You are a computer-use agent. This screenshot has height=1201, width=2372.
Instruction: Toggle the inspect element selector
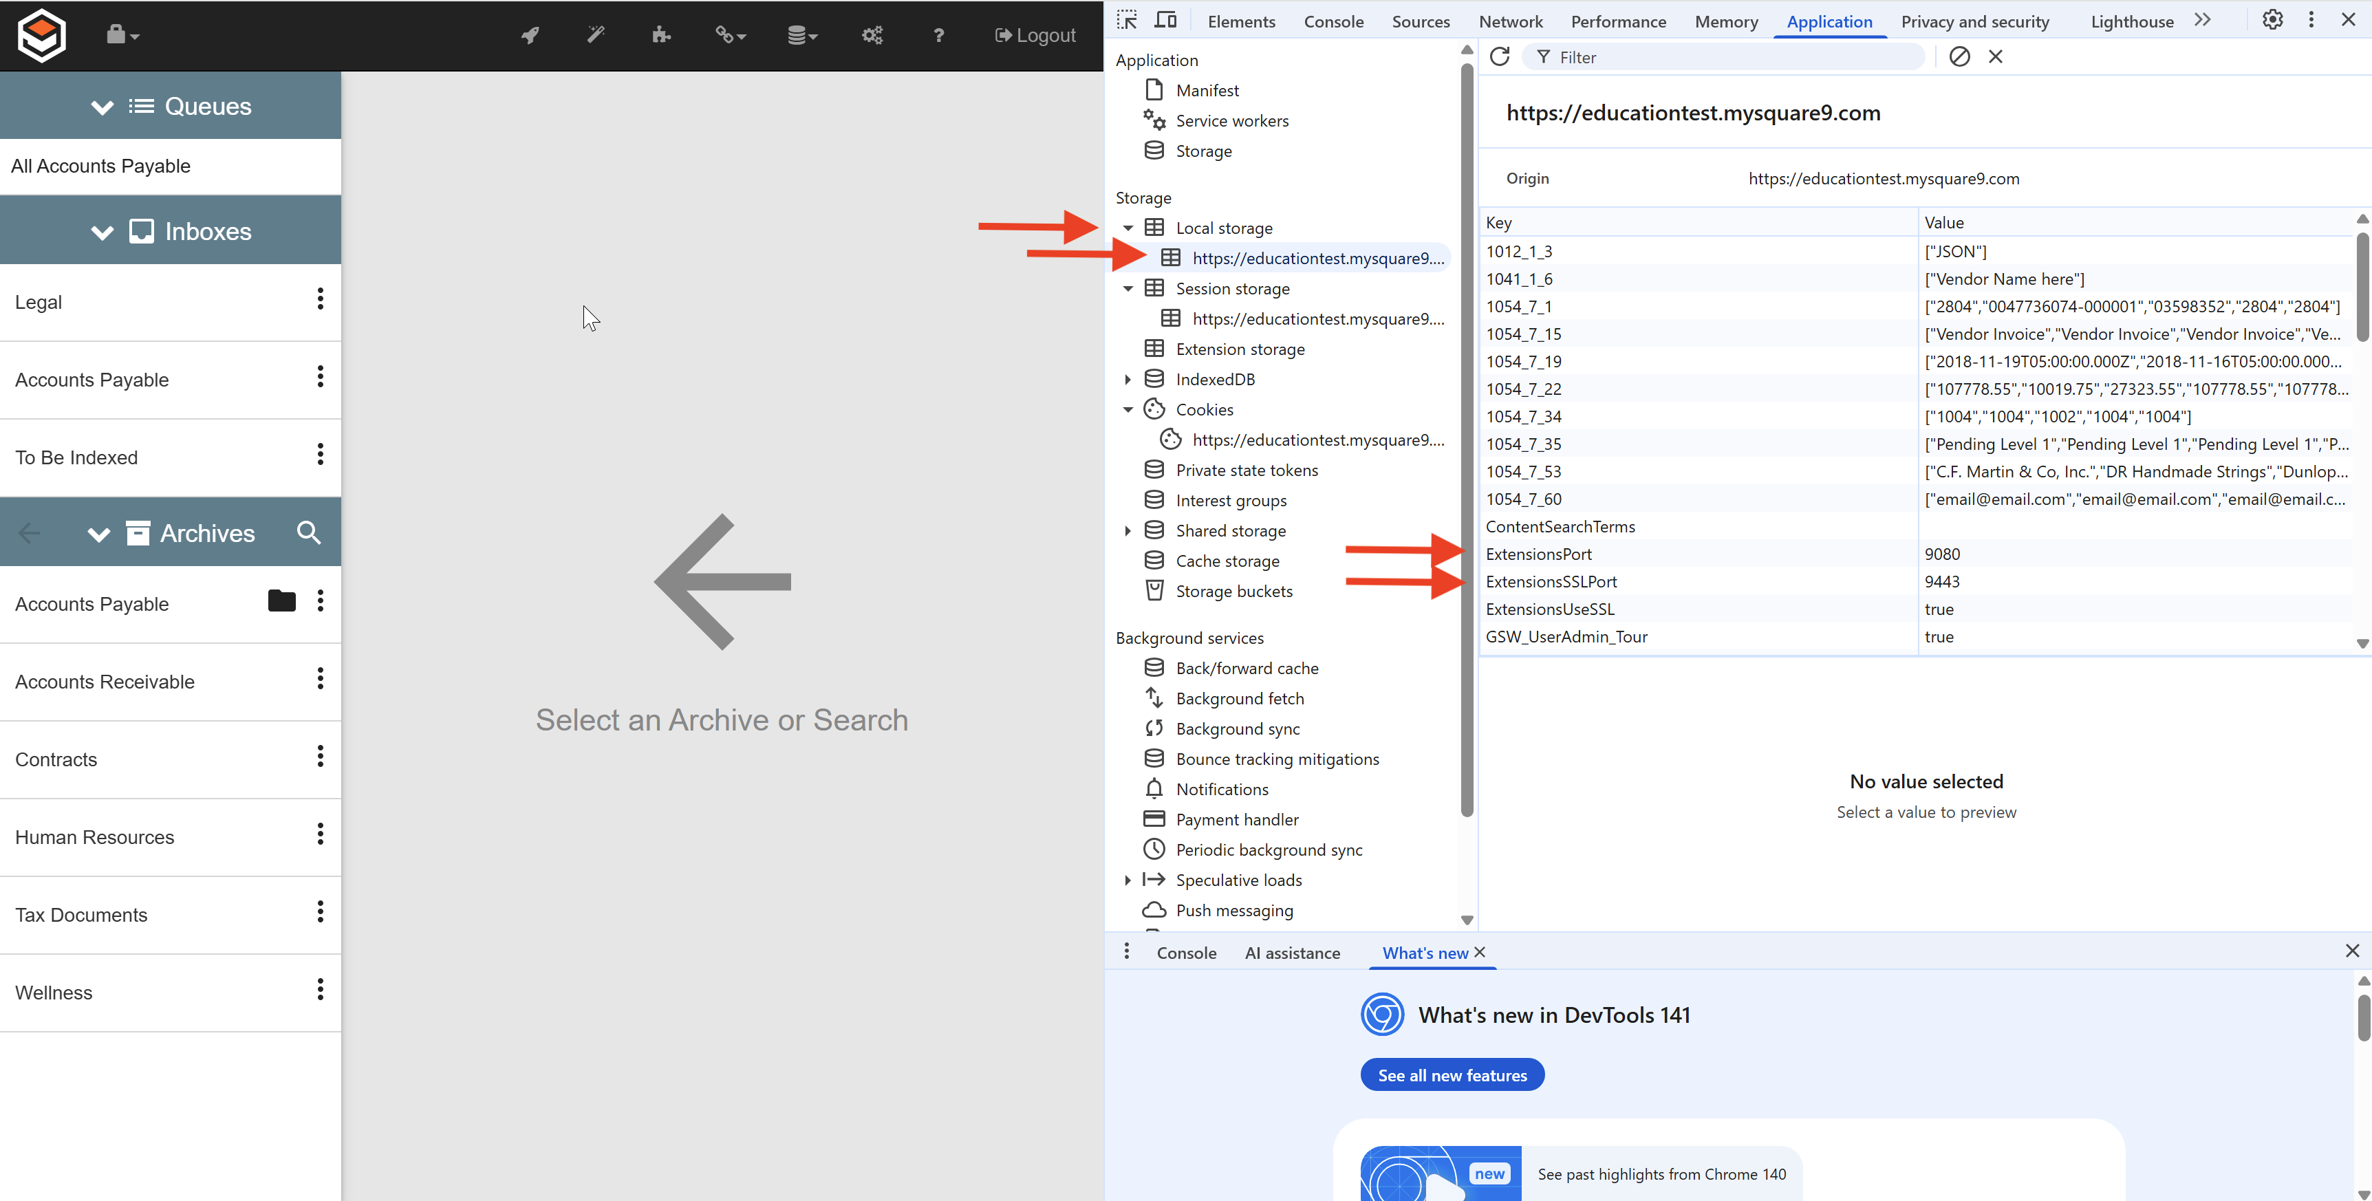click(x=1127, y=20)
